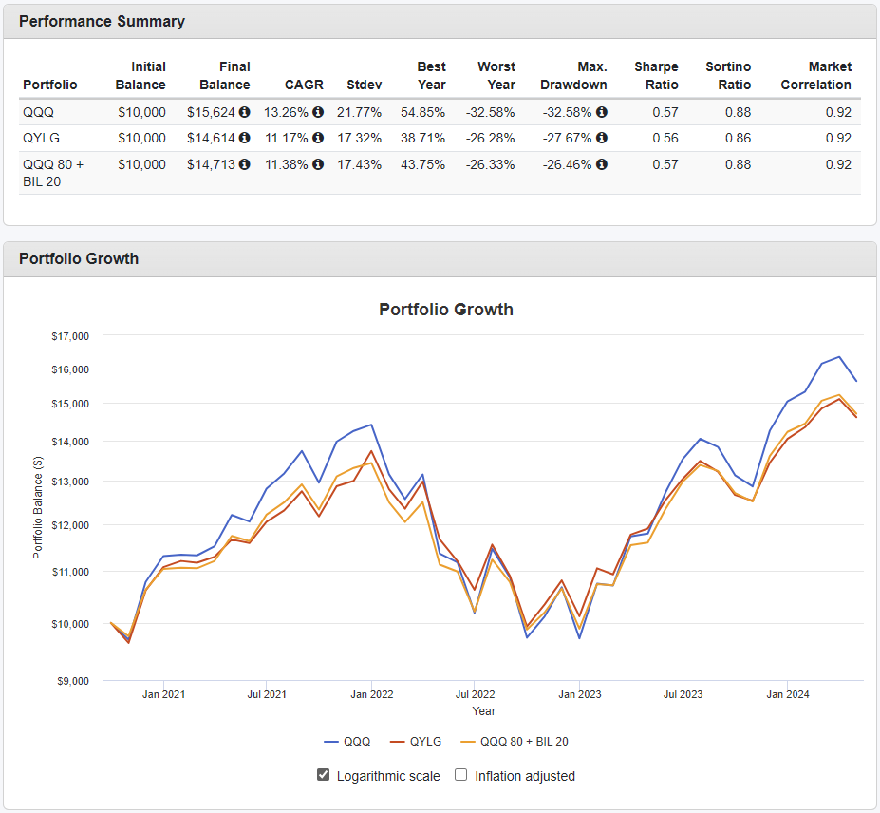Select QQQ 80 + BIL 20 portfolio name

(53, 173)
